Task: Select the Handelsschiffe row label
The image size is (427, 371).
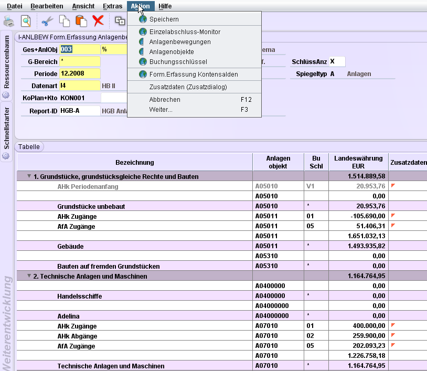Action: 80,296
